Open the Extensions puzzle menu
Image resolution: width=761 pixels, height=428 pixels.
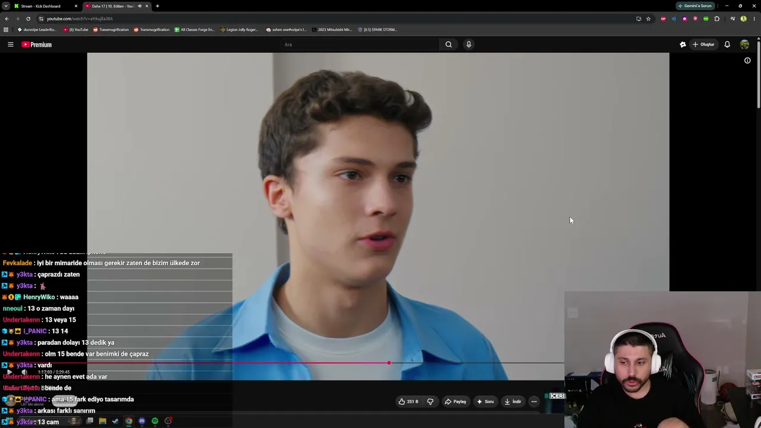tap(717, 18)
